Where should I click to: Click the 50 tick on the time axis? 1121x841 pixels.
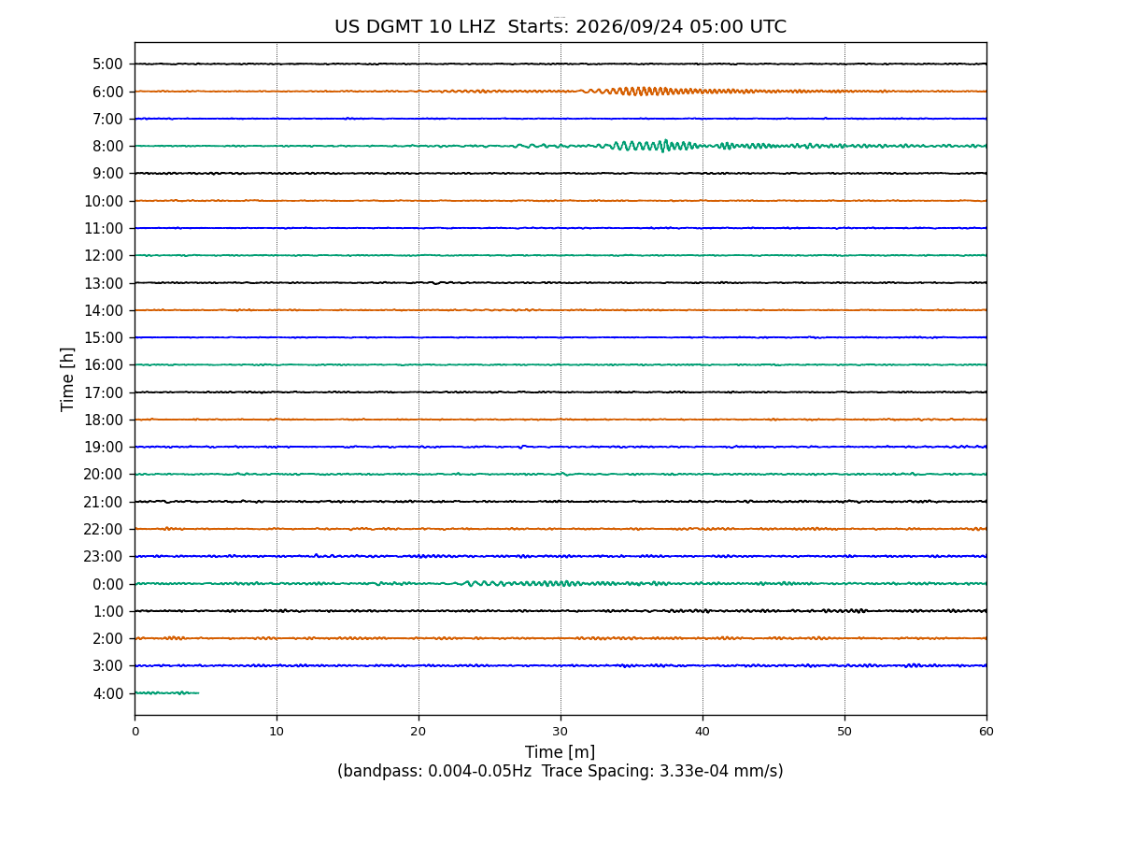844,732
